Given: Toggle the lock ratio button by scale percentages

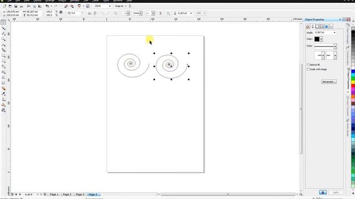Looking at the screenshot, I should pyautogui.click(x=61, y=12).
